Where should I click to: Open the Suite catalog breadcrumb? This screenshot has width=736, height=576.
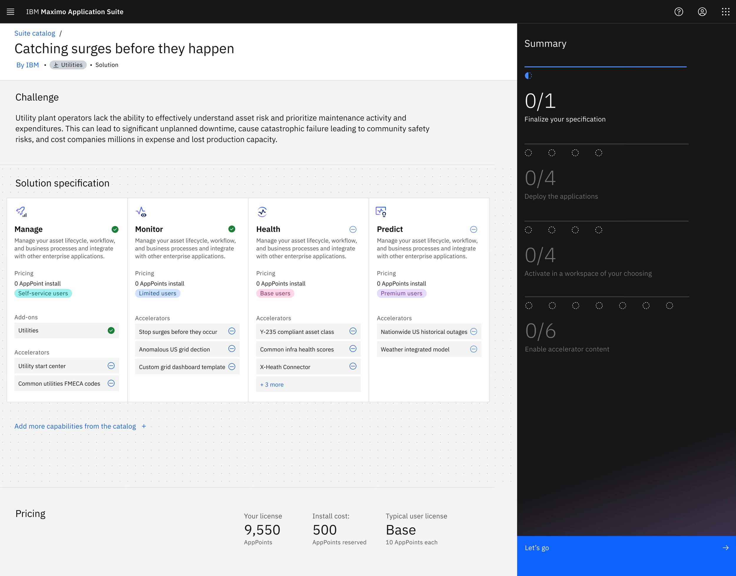[x=35, y=33]
